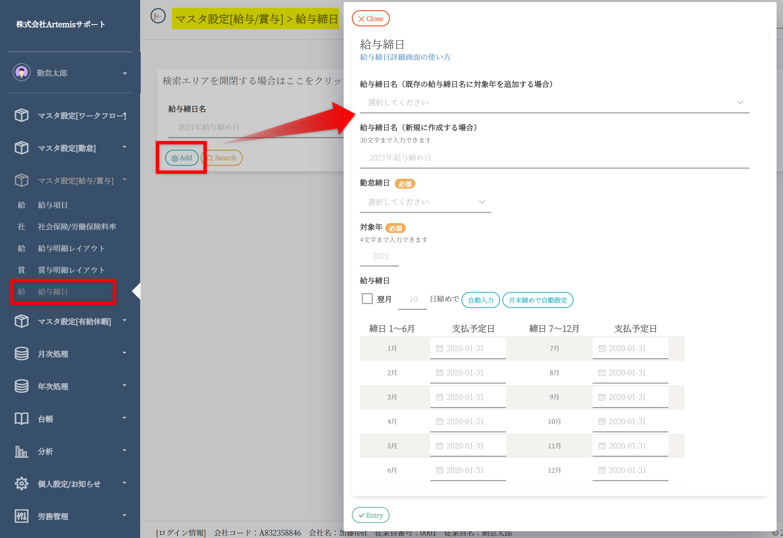Click the green Entry button
This screenshot has width=783, height=538.
coord(370,515)
